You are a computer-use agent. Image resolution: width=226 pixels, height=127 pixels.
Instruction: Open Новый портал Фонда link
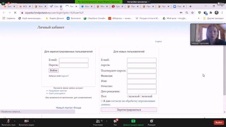69,108
